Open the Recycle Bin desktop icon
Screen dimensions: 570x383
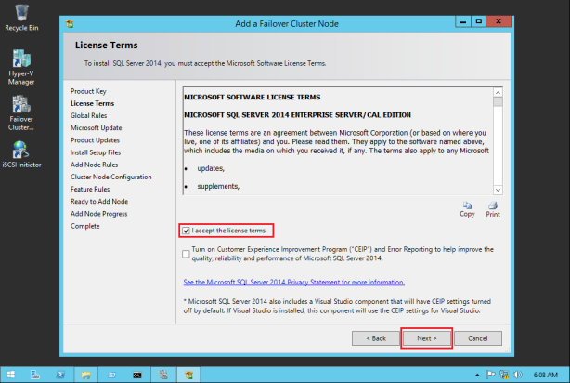pyautogui.click(x=21, y=18)
